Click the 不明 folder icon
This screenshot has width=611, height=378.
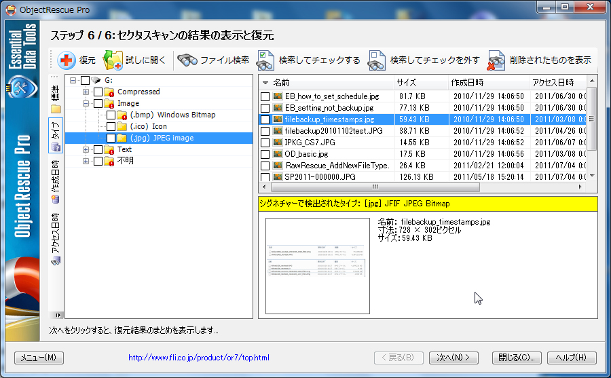(109, 161)
